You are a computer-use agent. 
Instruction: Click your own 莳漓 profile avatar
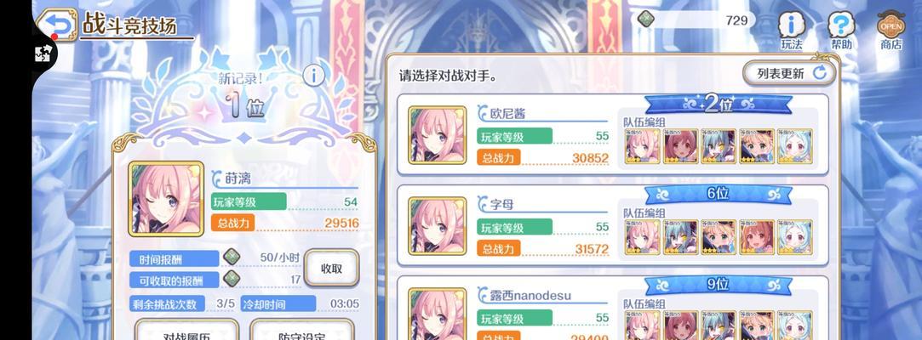coord(166,199)
